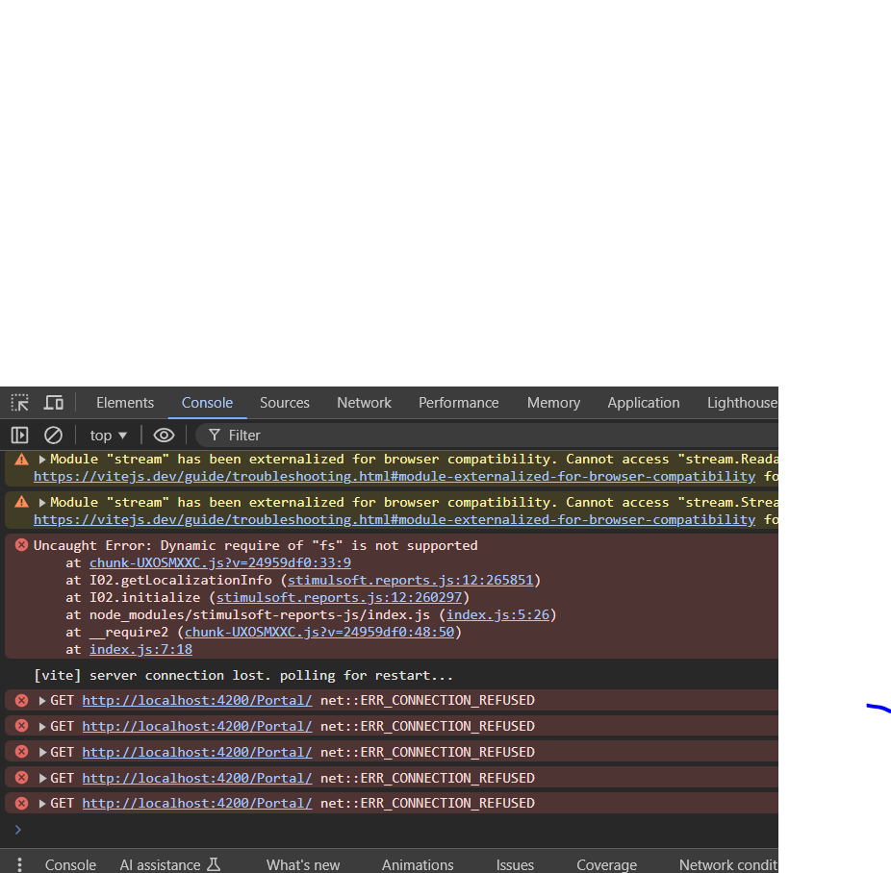Open index.js:7:18 source link
The height and width of the screenshot is (873, 891).
(x=140, y=649)
